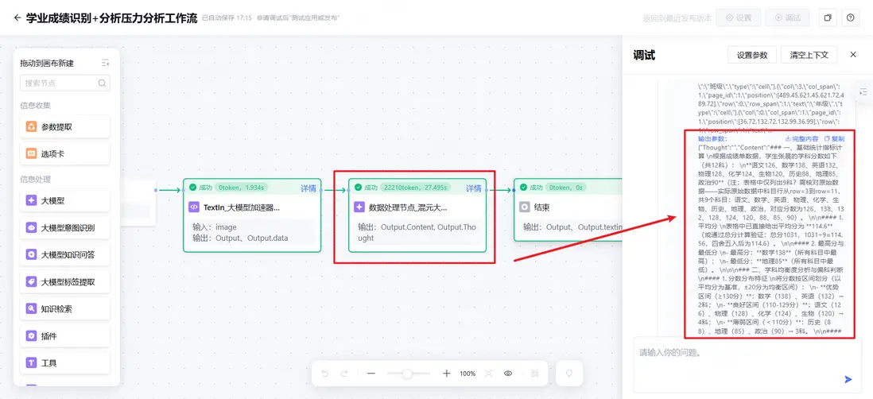Collapse the node library panel

(105, 64)
